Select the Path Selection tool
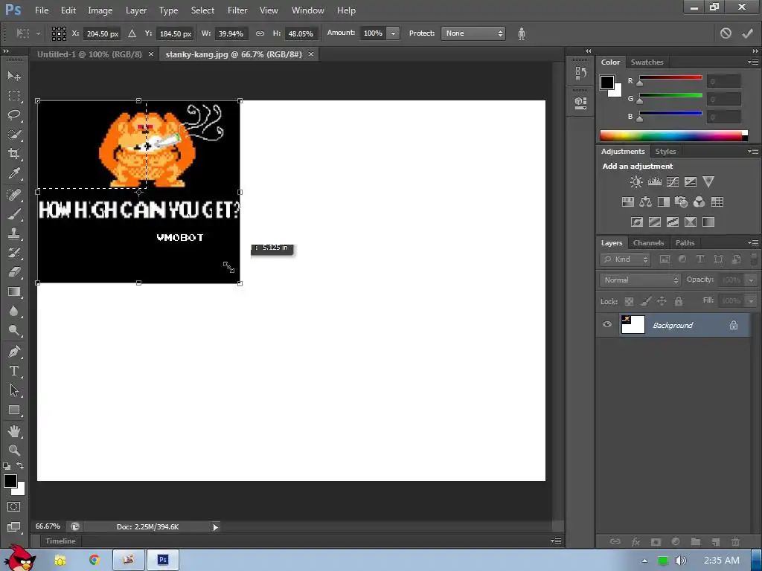Screen dimensions: 762x571 (14, 390)
